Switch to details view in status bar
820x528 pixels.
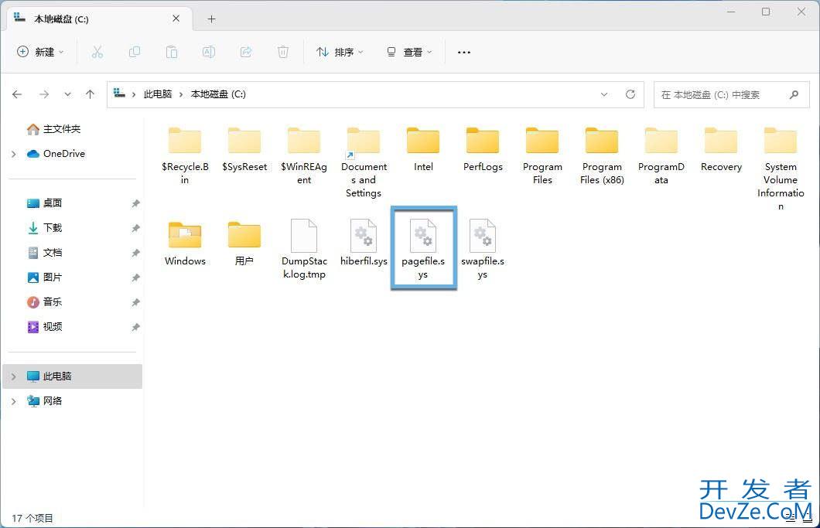pyautogui.click(x=790, y=517)
